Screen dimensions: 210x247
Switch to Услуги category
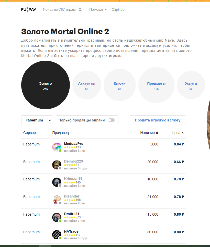191,85
